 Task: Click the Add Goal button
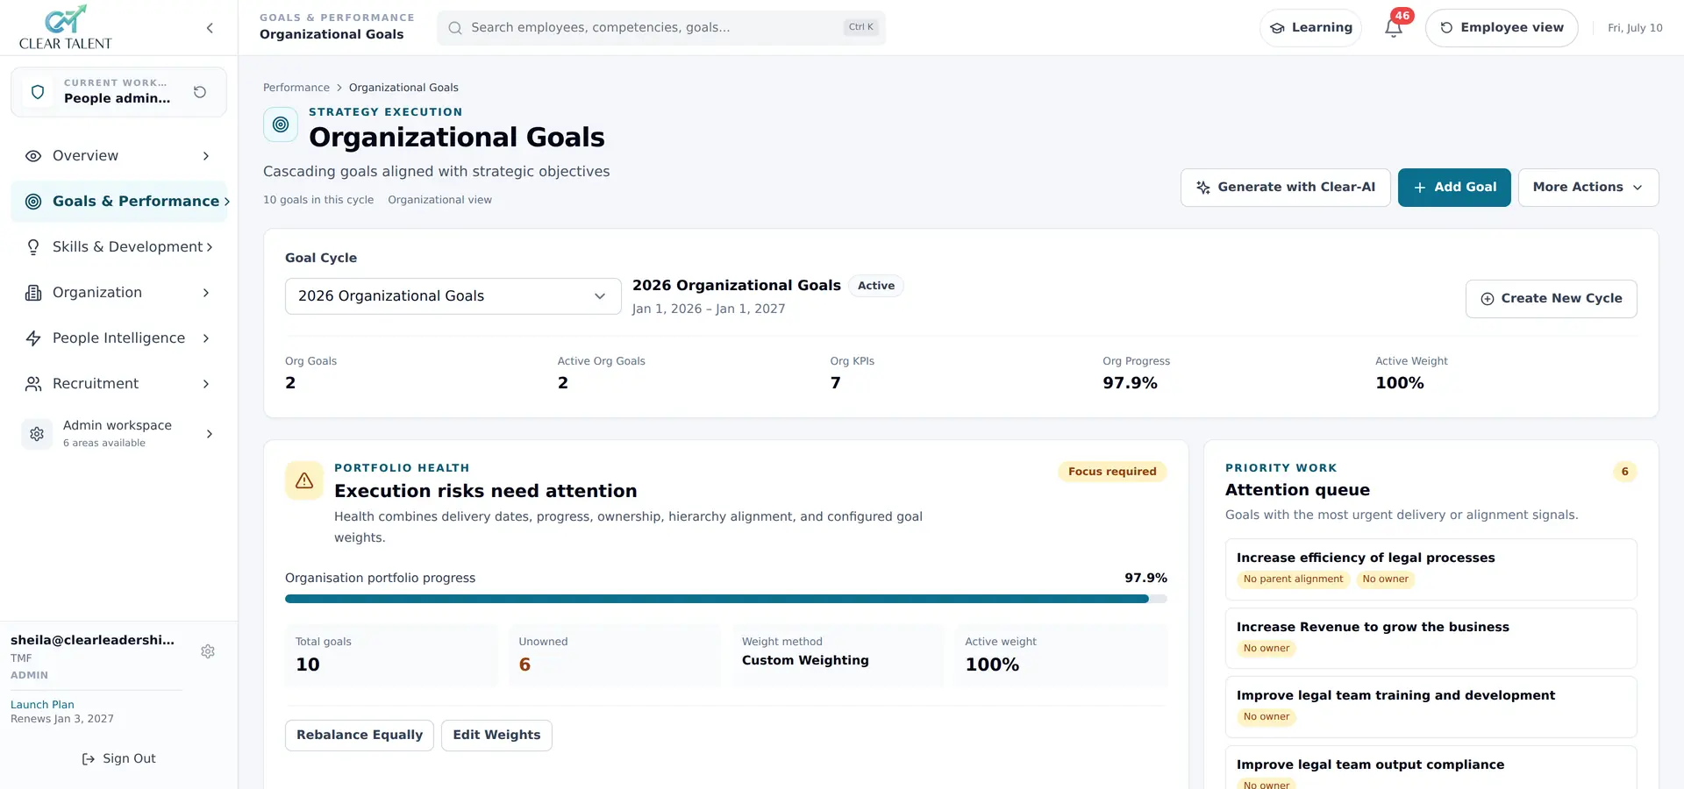point(1453,188)
